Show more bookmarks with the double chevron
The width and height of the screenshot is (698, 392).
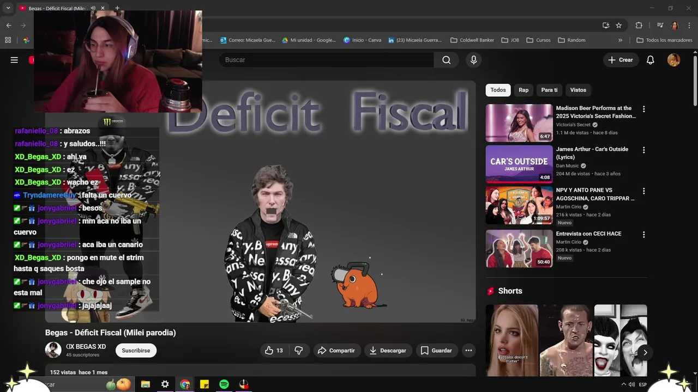click(x=620, y=40)
